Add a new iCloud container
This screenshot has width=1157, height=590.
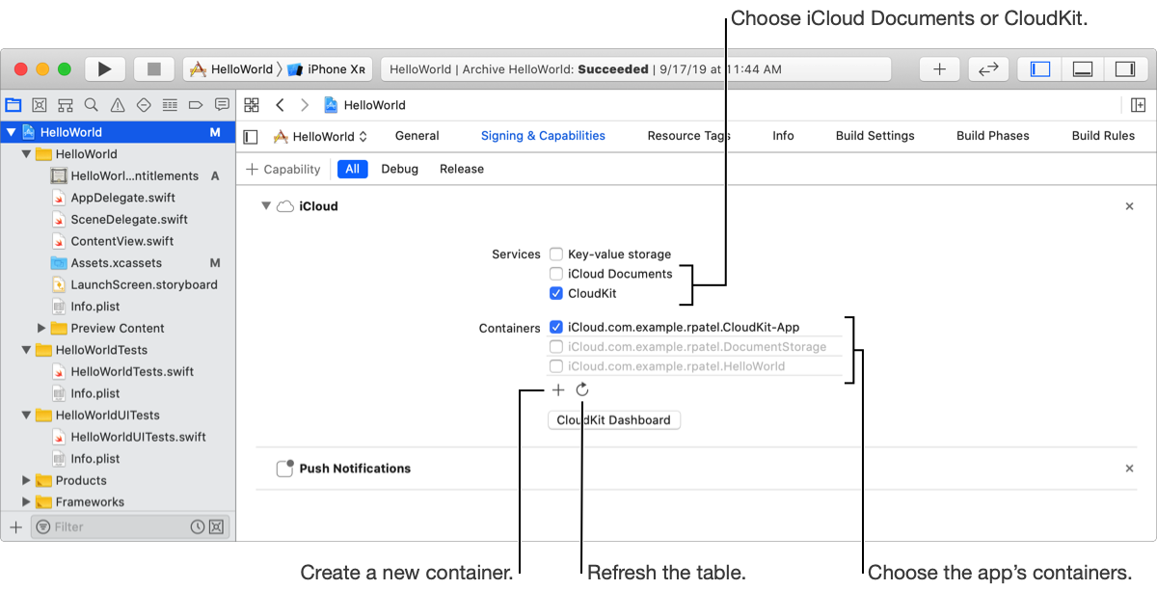[x=558, y=390]
